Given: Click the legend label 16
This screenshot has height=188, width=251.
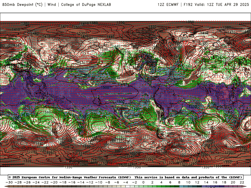Looking at the screenshot, I should point(215,182).
